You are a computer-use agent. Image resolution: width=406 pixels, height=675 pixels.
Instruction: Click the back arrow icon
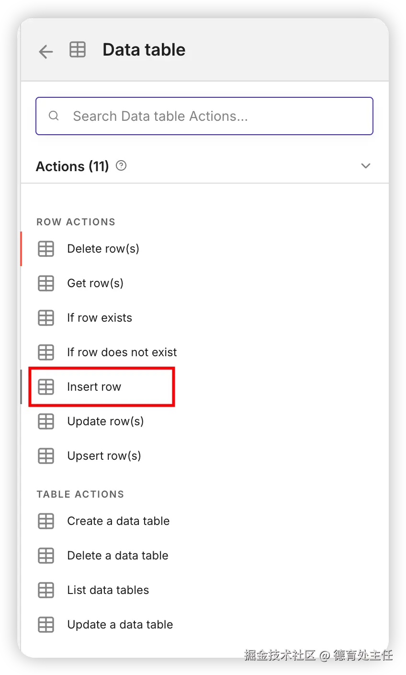46,51
